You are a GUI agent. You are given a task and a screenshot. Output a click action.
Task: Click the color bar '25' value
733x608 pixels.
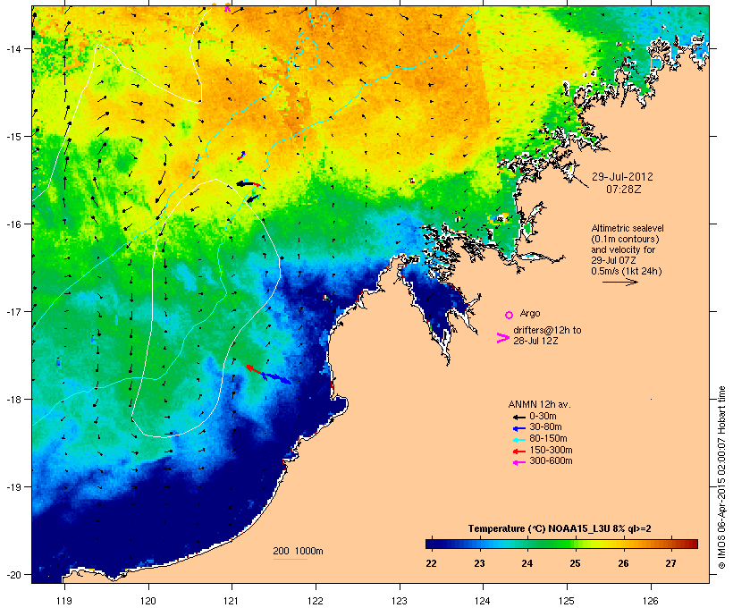(x=576, y=563)
